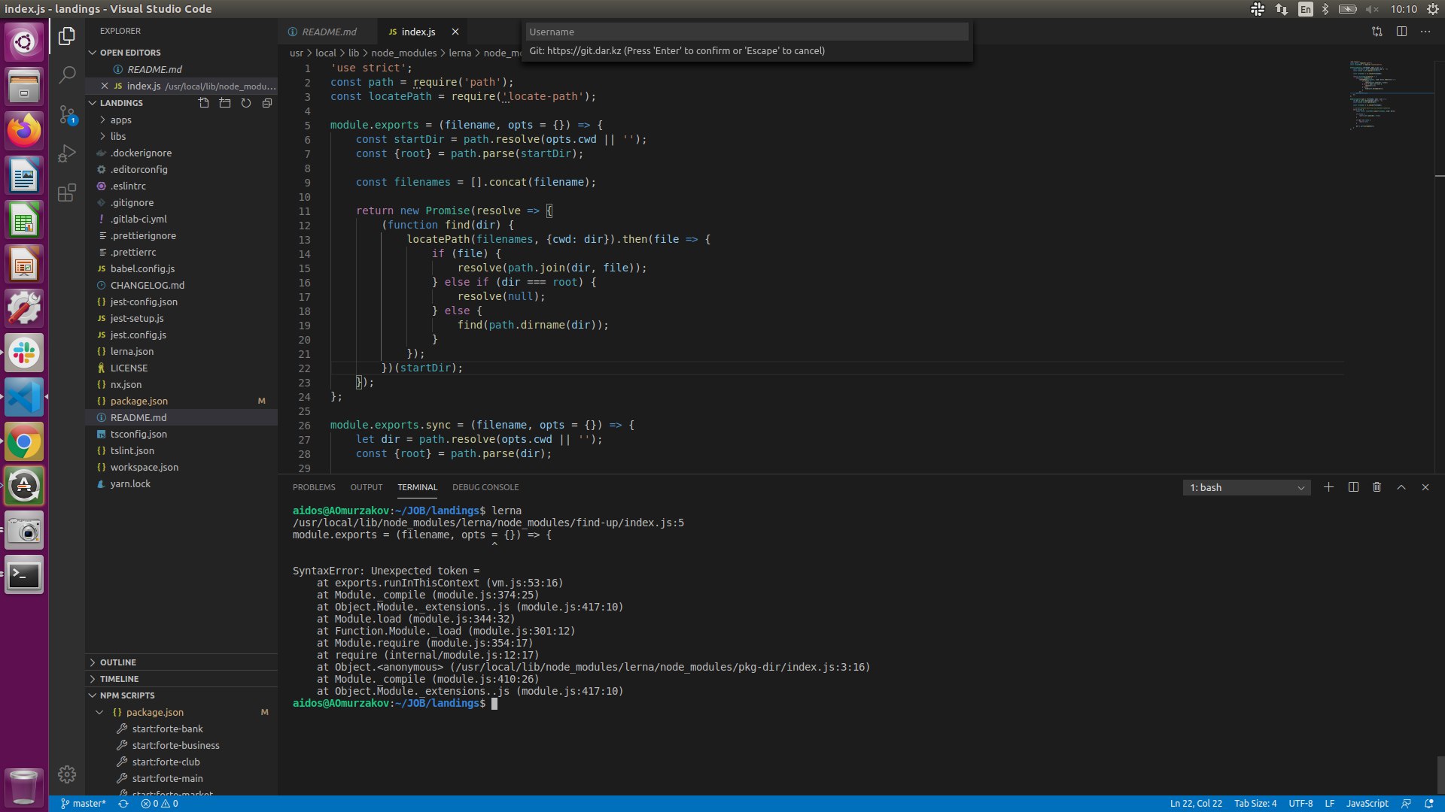
Task: Split the terminal panel
Action: tap(1352, 487)
